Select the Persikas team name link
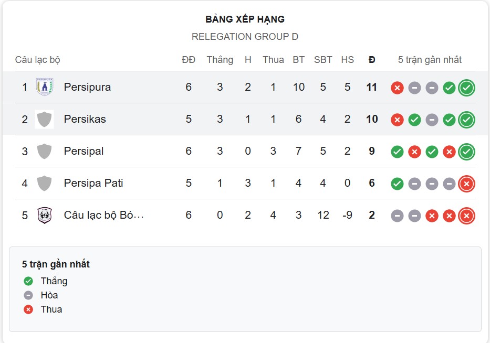 (x=84, y=119)
